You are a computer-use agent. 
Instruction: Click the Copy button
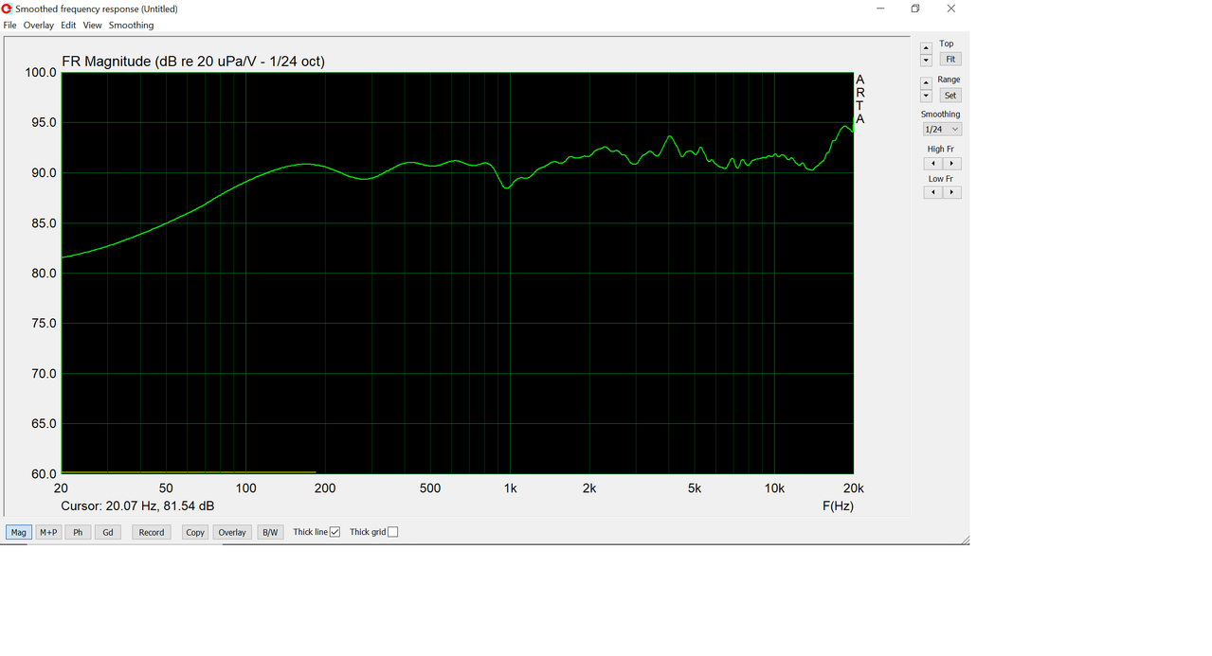point(195,532)
